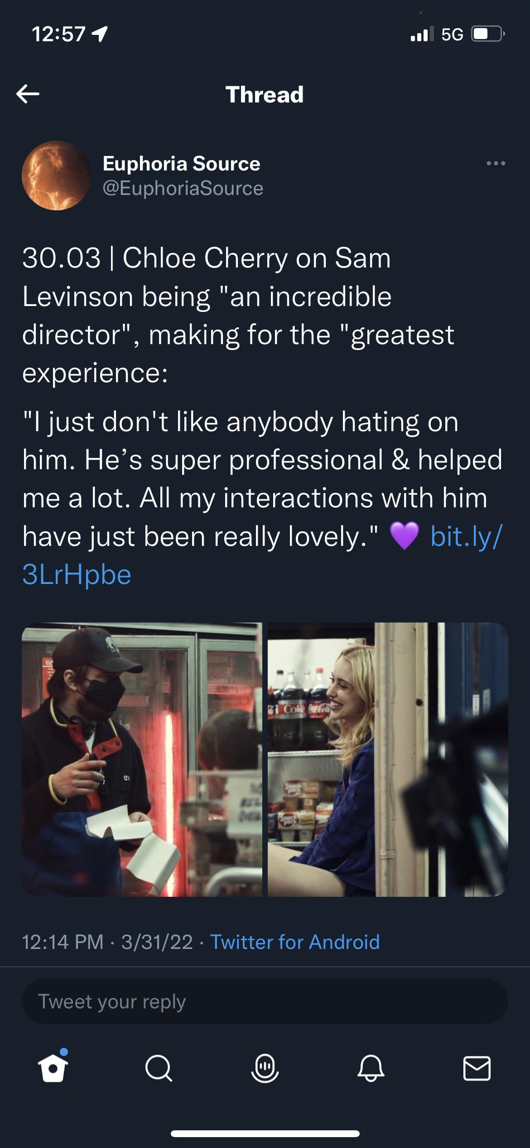Open left photo of masked man
The width and height of the screenshot is (530, 1148).
(x=142, y=759)
